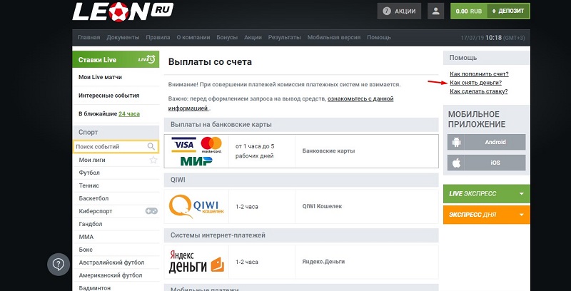Choose the QIWI Кошелек logo
Screen dimensions: 571x291
[x=196, y=207]
